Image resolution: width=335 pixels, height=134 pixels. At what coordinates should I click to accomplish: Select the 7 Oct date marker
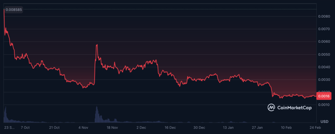click(25, 127)
